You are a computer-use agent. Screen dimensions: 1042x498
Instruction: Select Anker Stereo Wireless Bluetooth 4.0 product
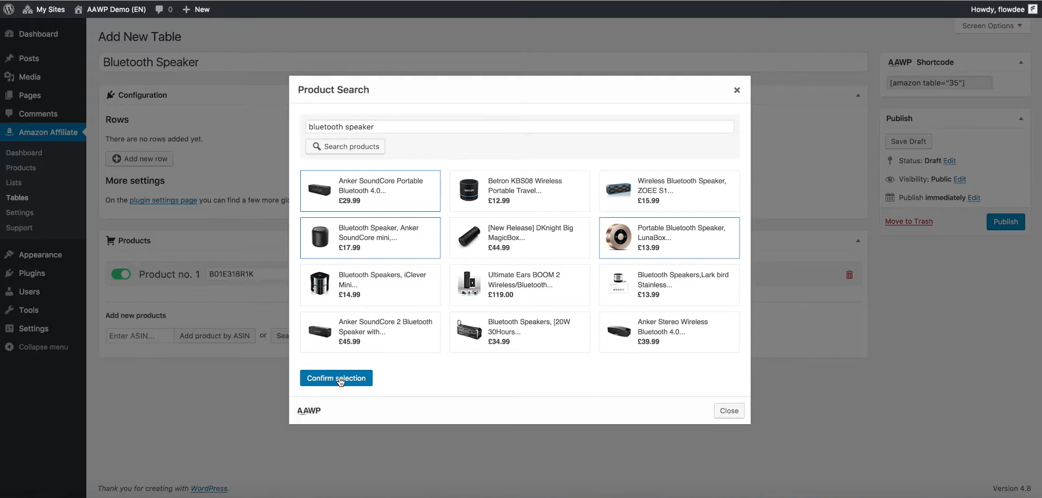coord(669,332)
